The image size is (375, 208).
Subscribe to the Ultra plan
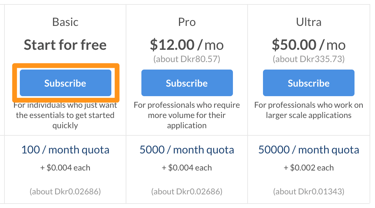(308, 83)
